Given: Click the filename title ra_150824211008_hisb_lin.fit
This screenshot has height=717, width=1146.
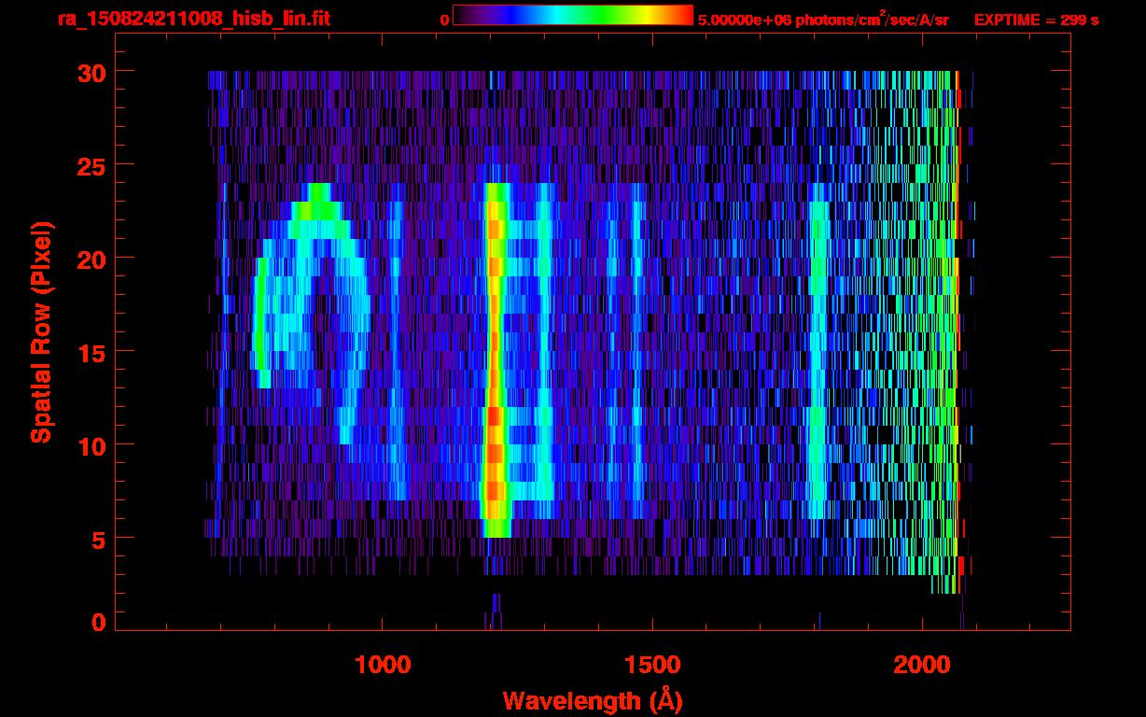Looking at the screenshot, I should (x=193, y=19).
